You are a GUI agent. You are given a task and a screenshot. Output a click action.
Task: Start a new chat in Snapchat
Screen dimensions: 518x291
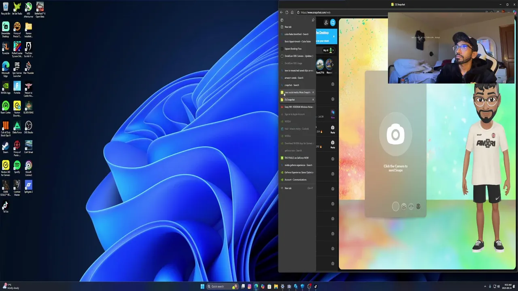tap(333, 23)
